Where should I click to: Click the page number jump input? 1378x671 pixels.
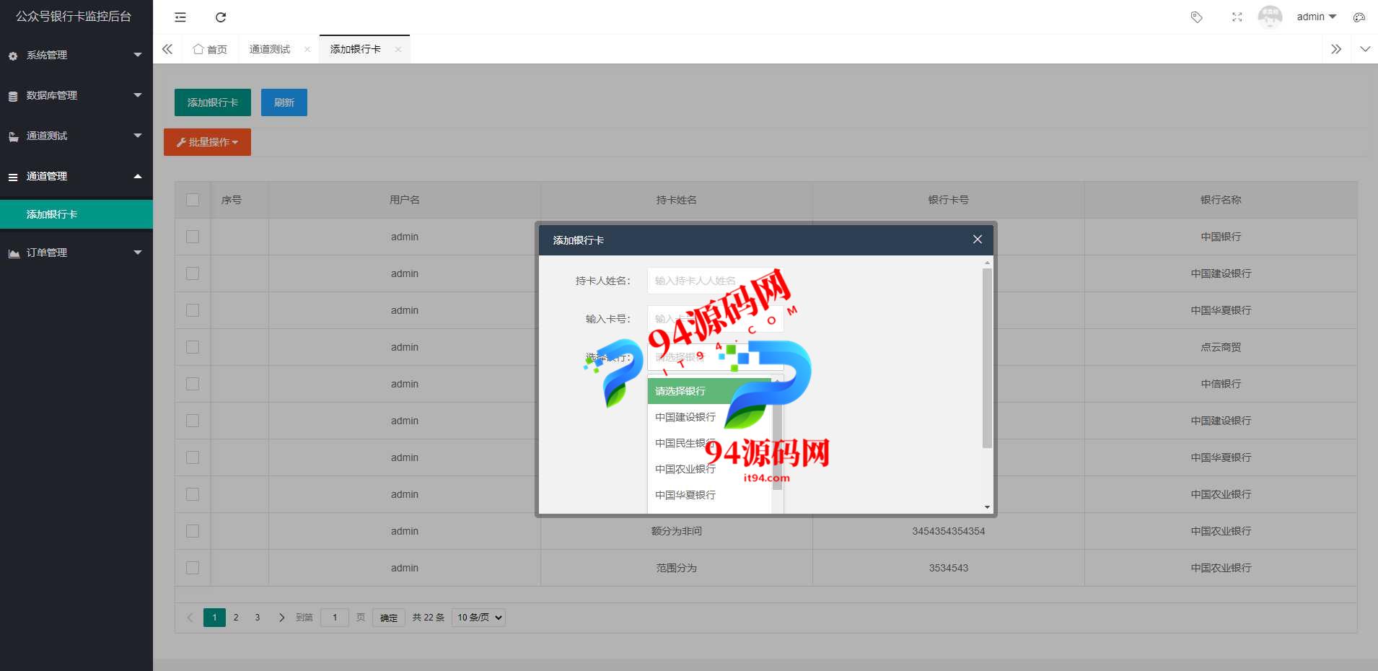coord(335,618)
